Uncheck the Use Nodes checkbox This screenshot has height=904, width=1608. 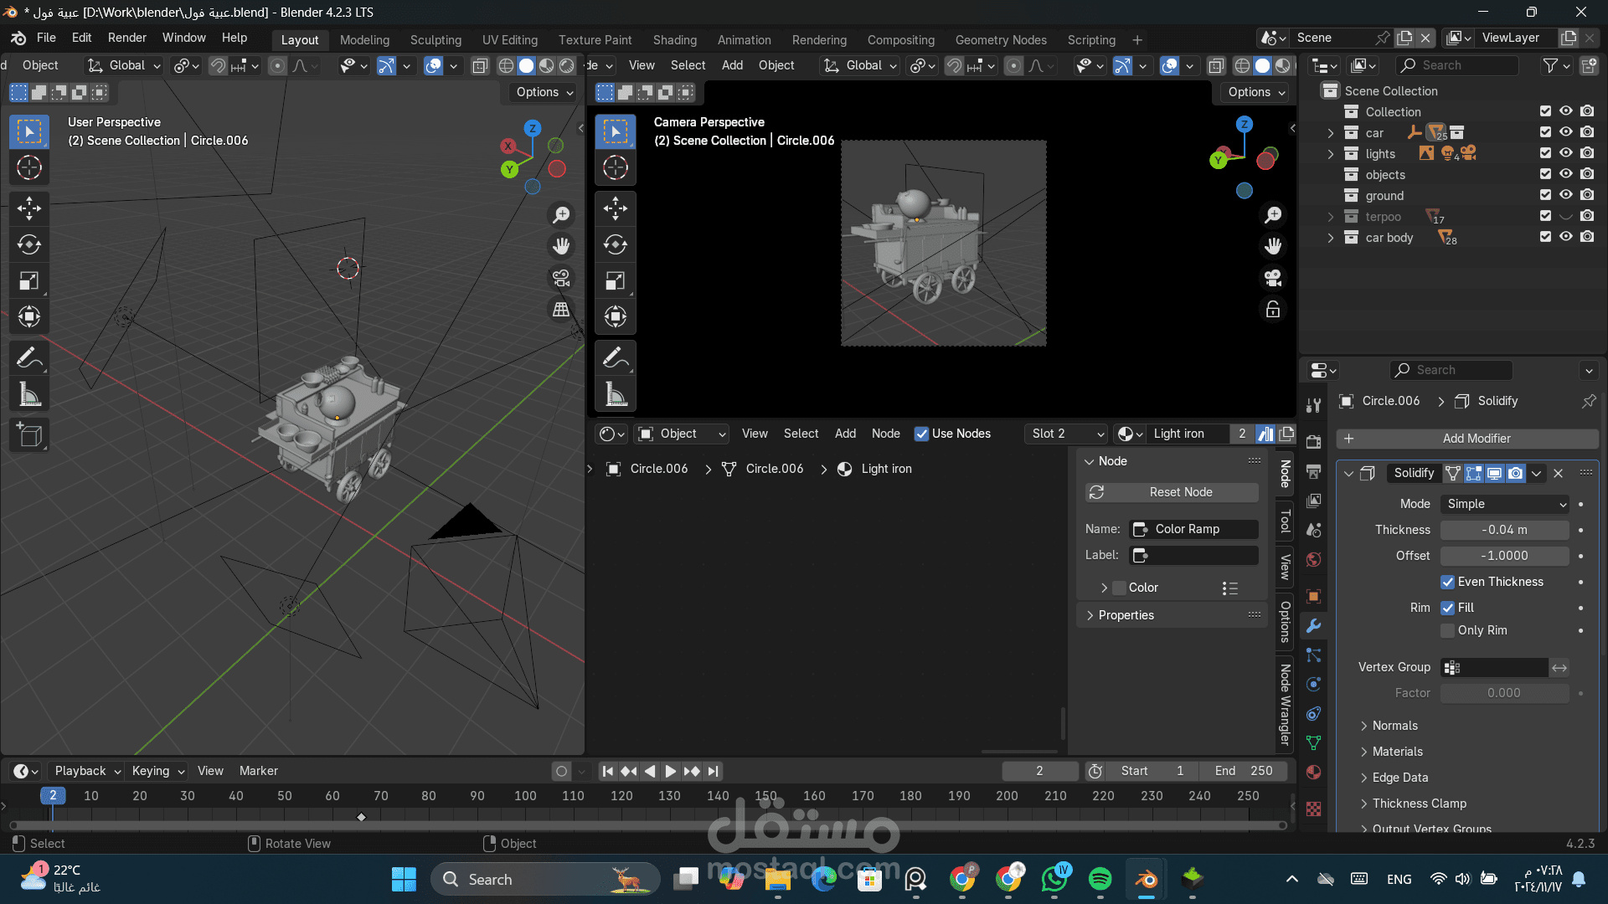921,434
